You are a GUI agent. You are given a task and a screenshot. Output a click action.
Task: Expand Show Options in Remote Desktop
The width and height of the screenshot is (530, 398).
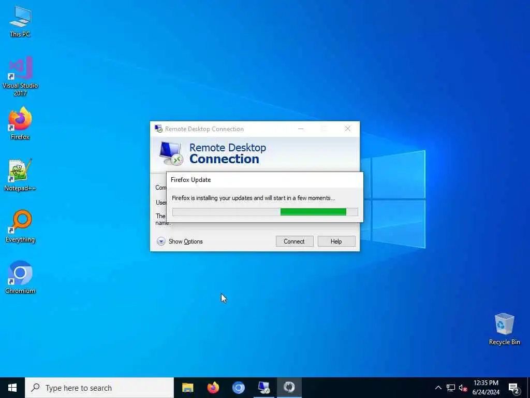click(180, 241)
